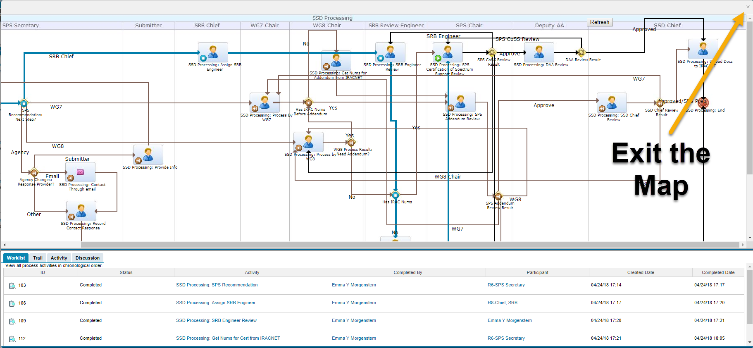Open SSD Processing: SRB Engineer Review link
Screen dimensions: 753x348
tap(216, 321)
